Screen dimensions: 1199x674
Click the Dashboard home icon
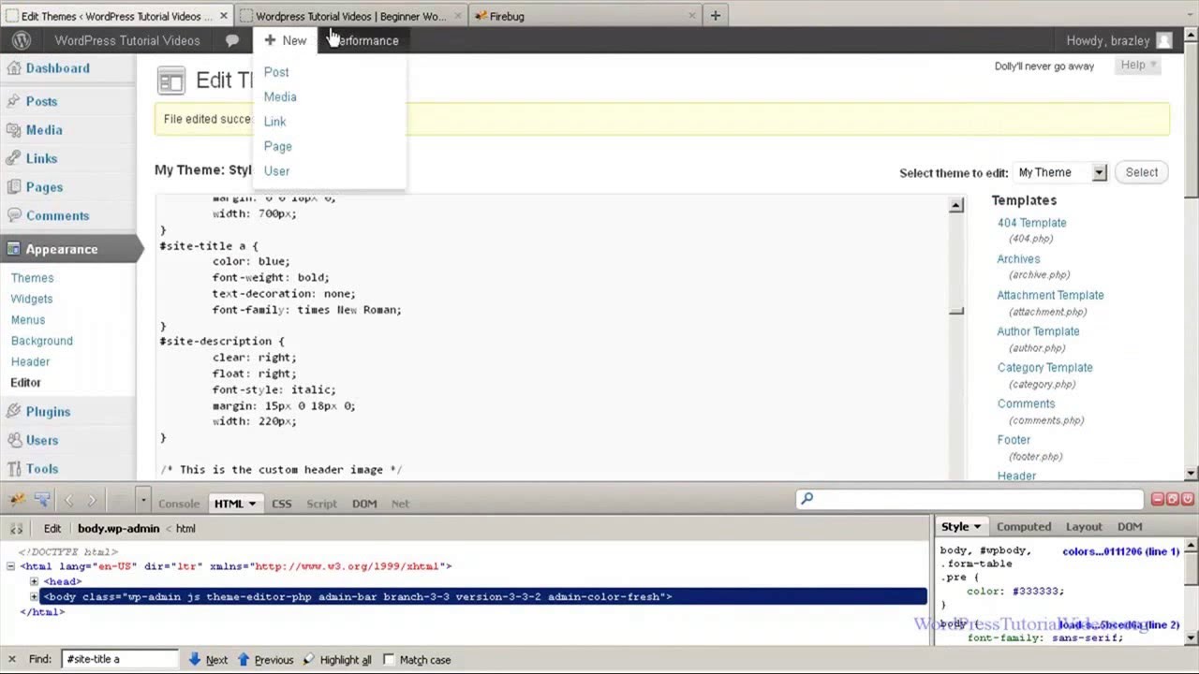click(13, 68)
